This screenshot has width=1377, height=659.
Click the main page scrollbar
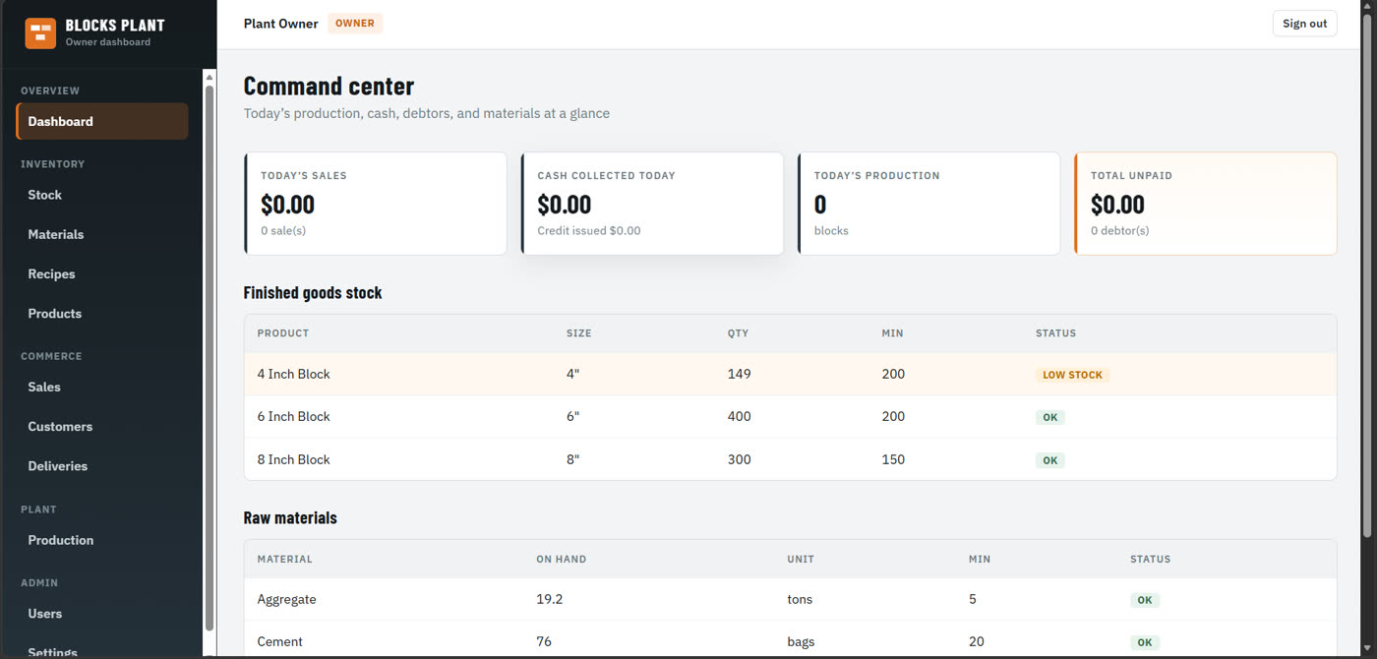click(1367, 275)
